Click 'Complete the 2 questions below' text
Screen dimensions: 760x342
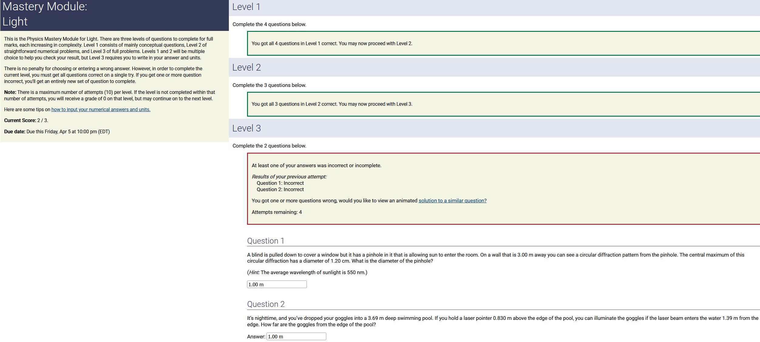269,146
